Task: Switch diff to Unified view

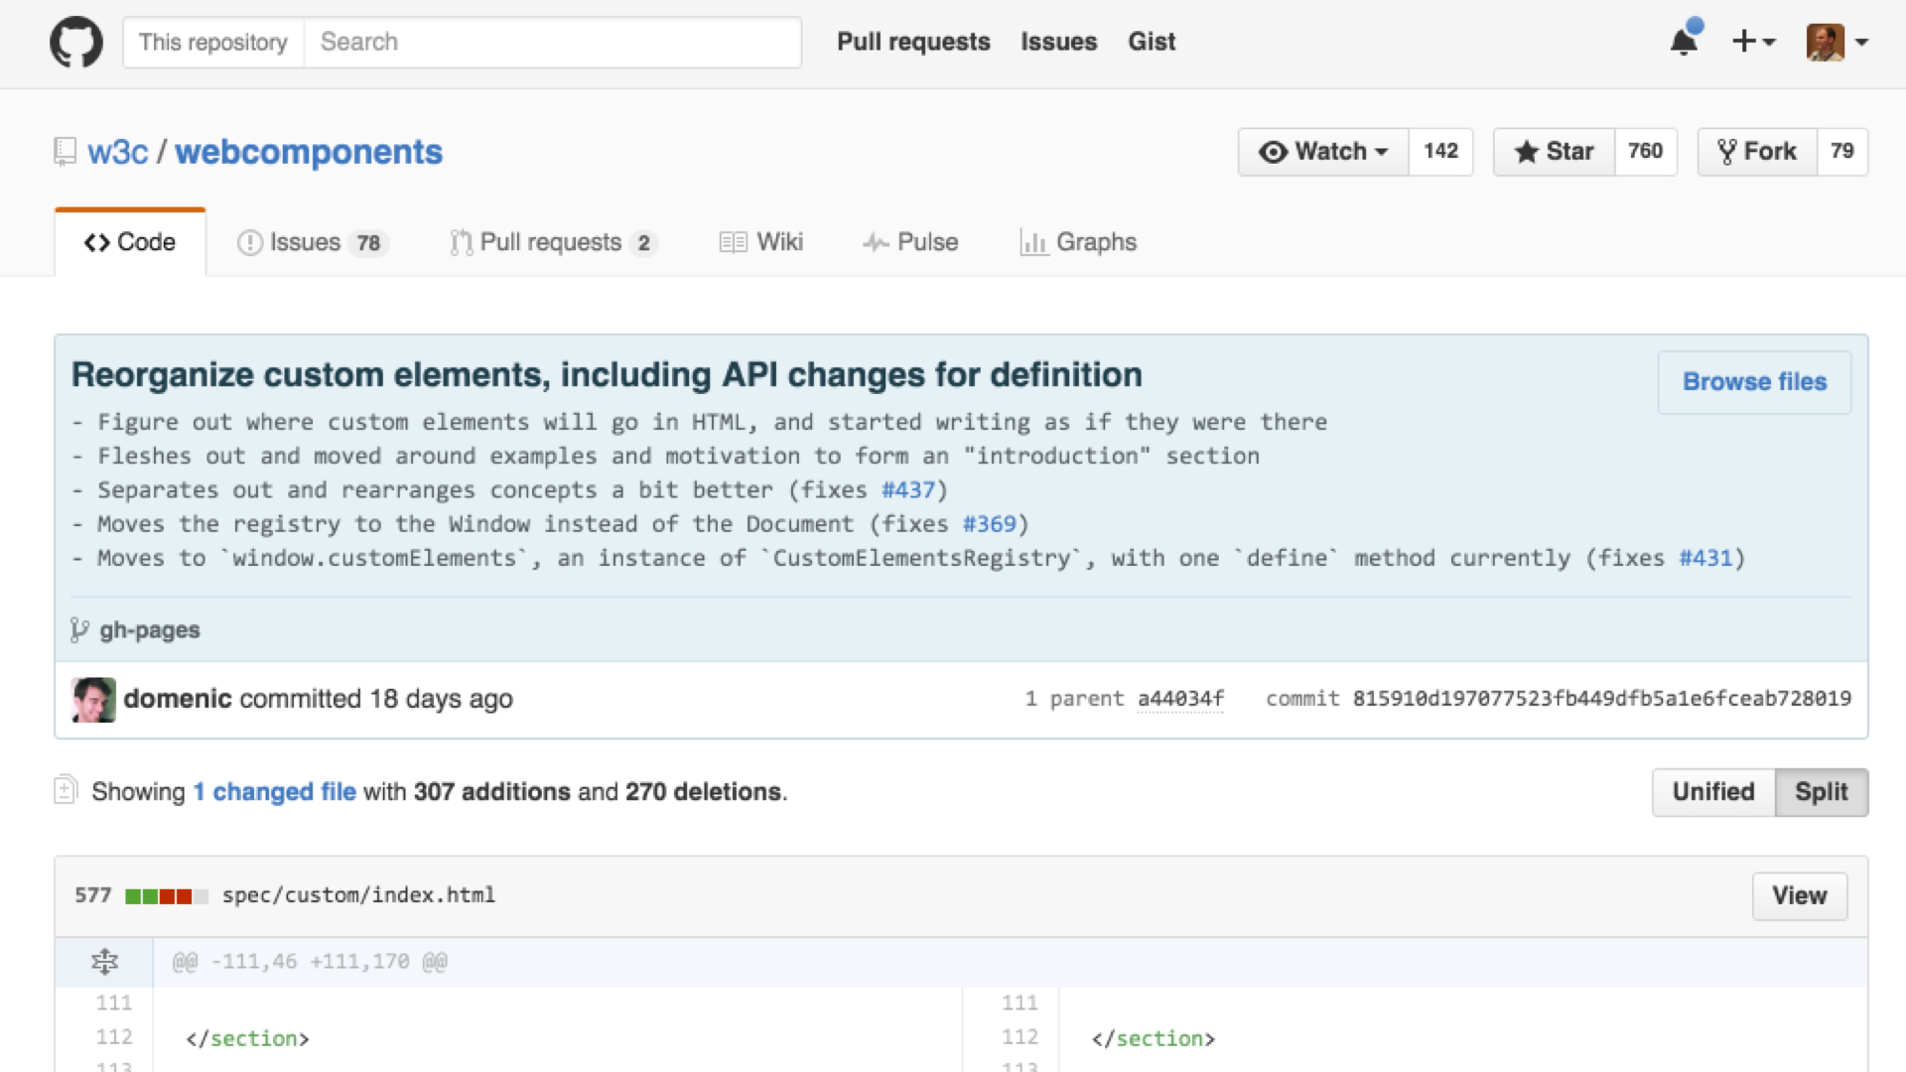Action: [x=1713, y=792]
